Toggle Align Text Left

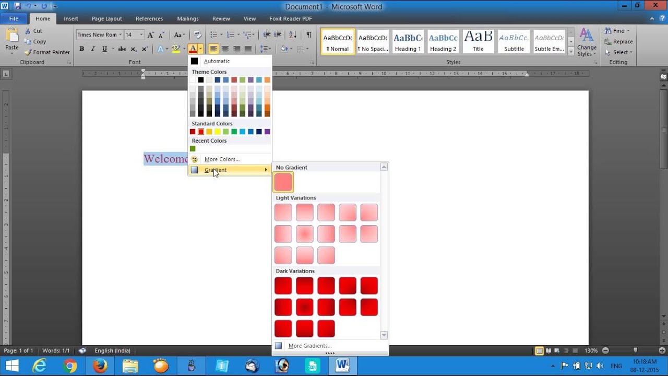pos(213,49)
